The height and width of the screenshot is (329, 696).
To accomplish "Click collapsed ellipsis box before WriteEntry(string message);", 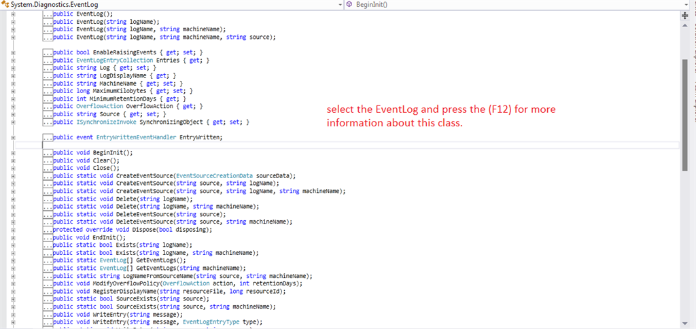I will click(48, 314).
